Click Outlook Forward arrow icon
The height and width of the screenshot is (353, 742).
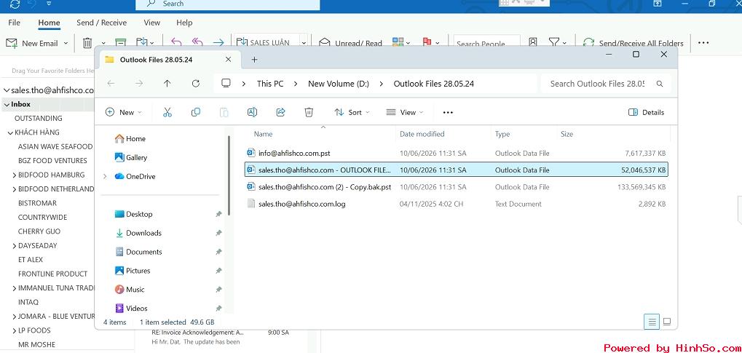[218, 43]
